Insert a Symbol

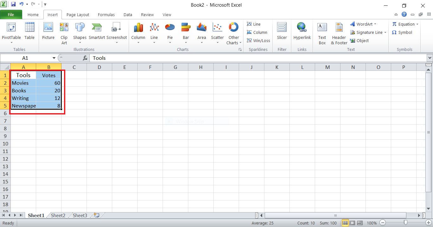[x=402, y=32]
